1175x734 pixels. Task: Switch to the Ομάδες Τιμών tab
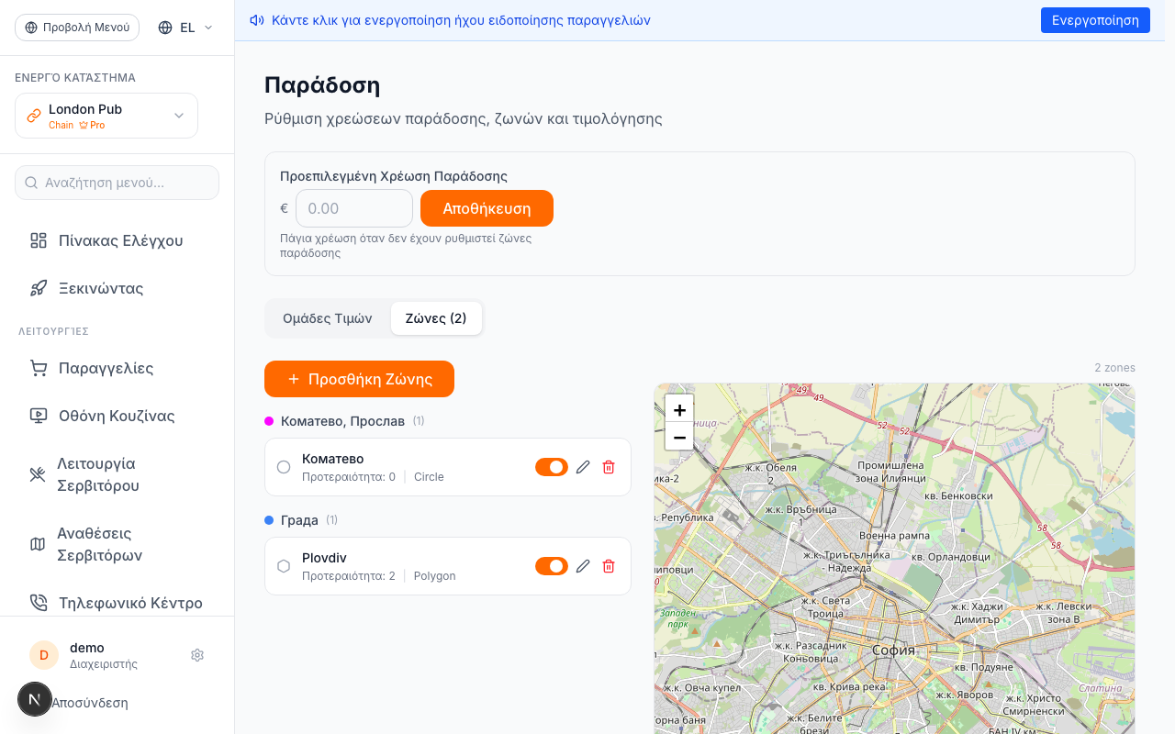328,318
